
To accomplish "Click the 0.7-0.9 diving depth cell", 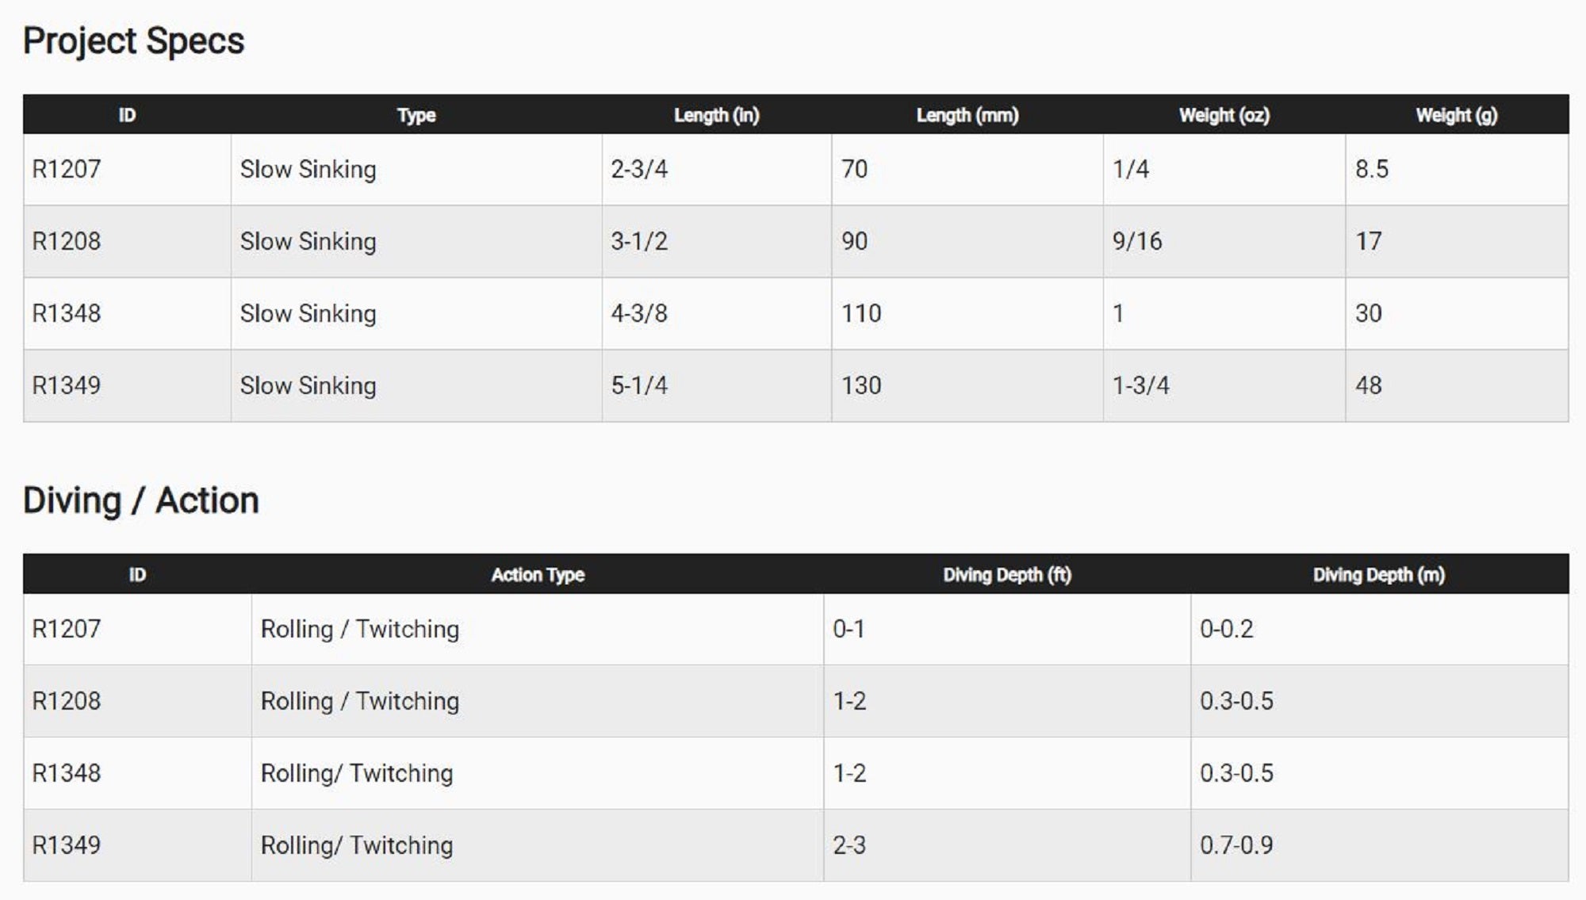I will tap(1236, 845).
